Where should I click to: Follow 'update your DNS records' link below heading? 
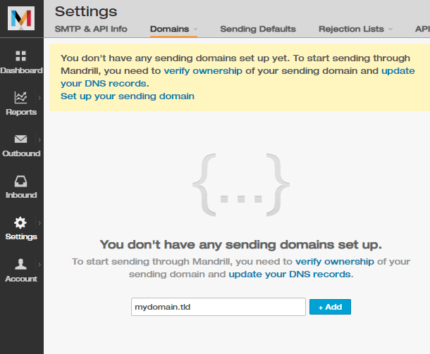coord(290,274)
